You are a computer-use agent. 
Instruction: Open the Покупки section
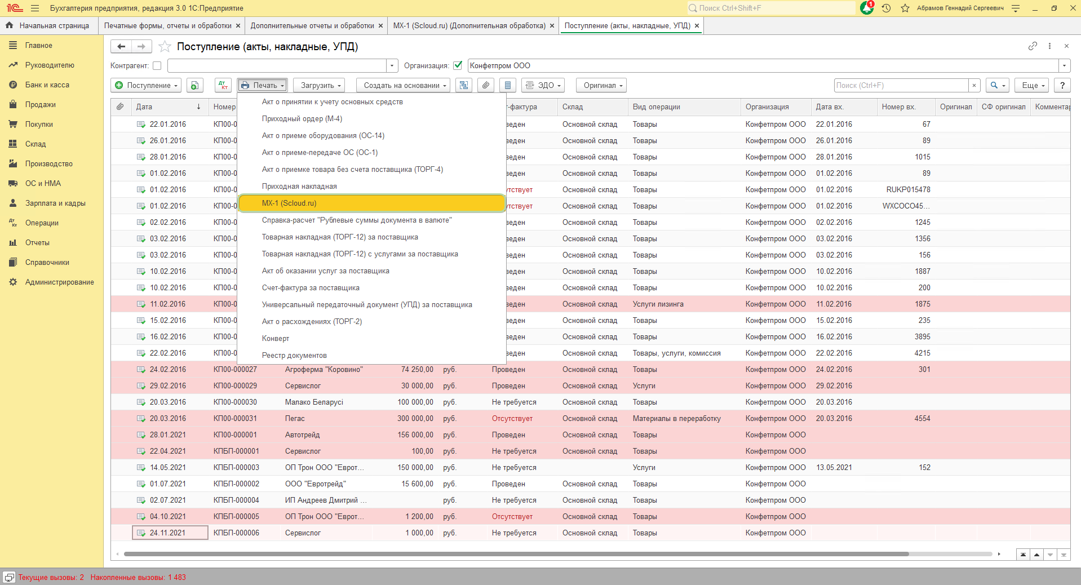click(39, 125)
